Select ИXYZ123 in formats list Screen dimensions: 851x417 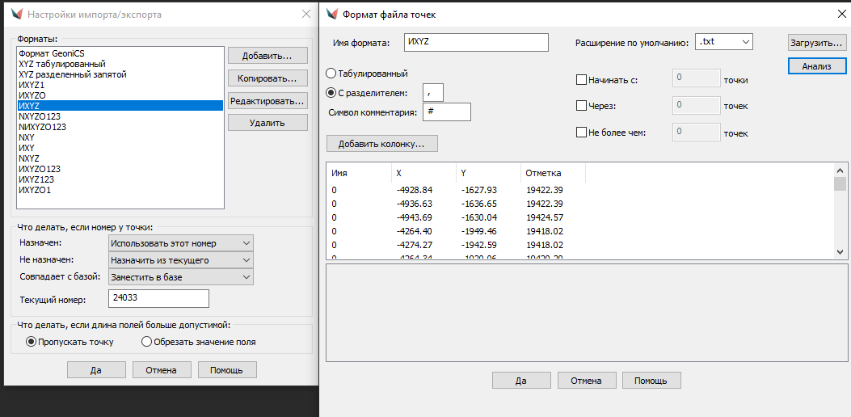(x=120, y=179)
